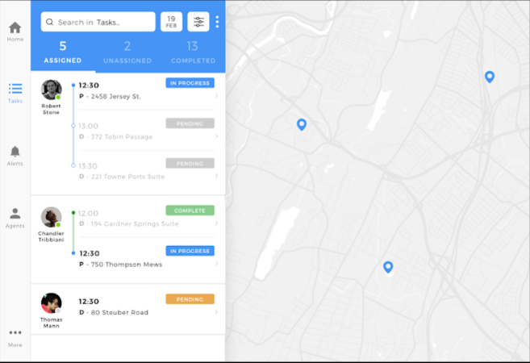Click the green 12:00 timeline dot

click(x=73, y=213)
